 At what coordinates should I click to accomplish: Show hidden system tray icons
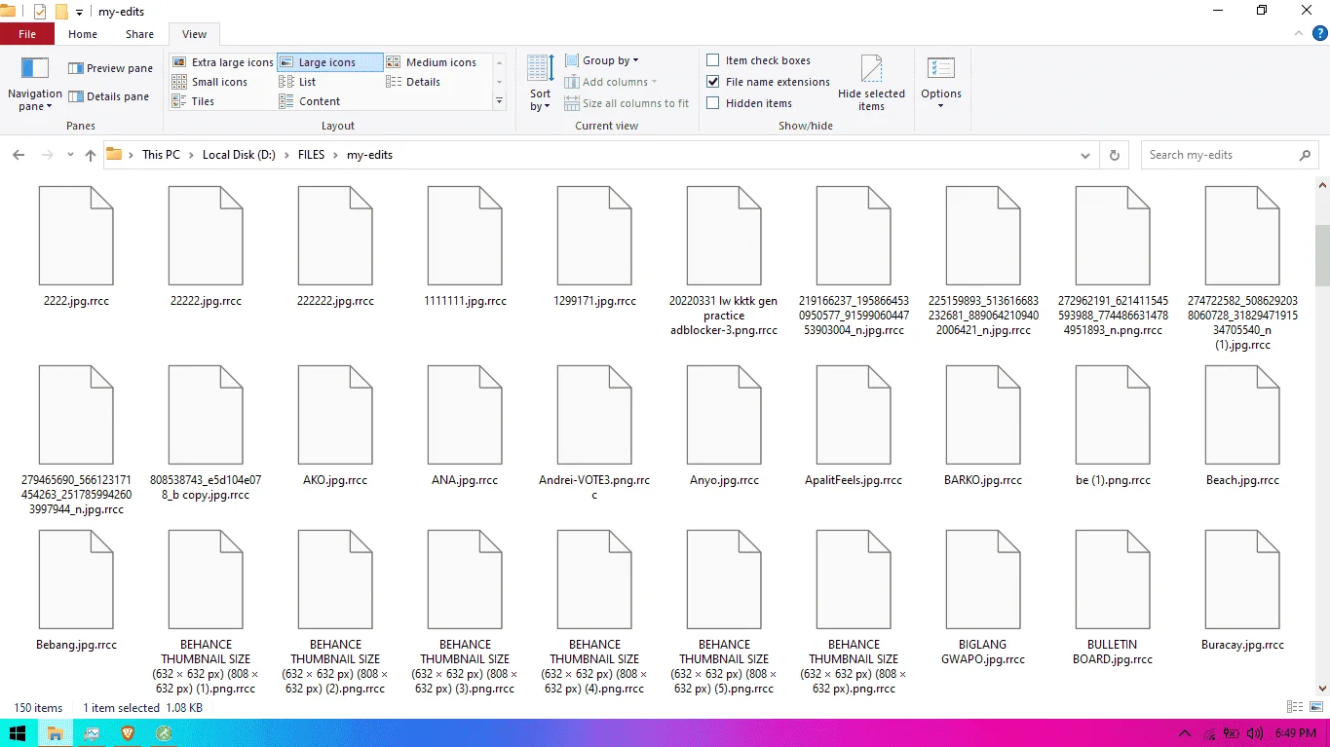point(1185,733)
